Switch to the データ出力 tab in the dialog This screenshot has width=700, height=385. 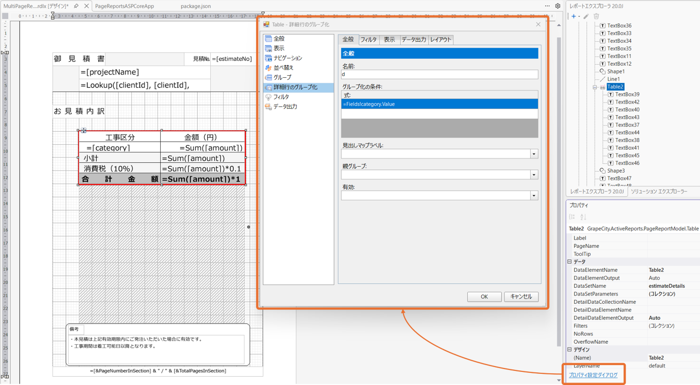coord(414,40)
